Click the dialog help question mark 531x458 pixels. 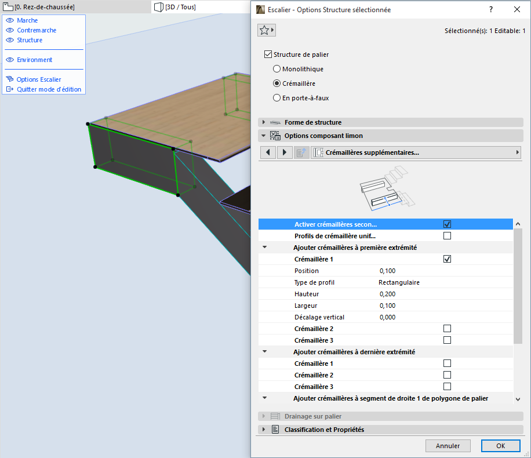pos(491,9)
